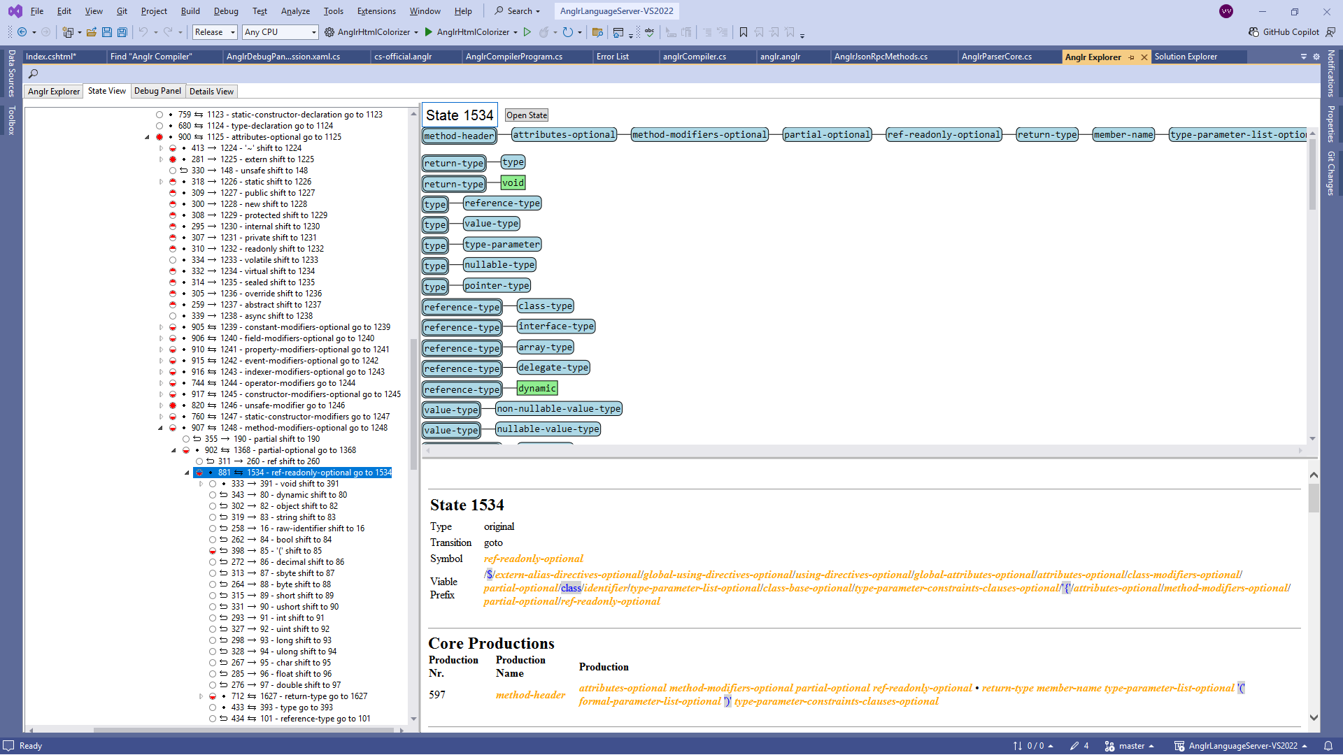Click the Open File folder icon

pyautogui.click(x=92, y=32)
